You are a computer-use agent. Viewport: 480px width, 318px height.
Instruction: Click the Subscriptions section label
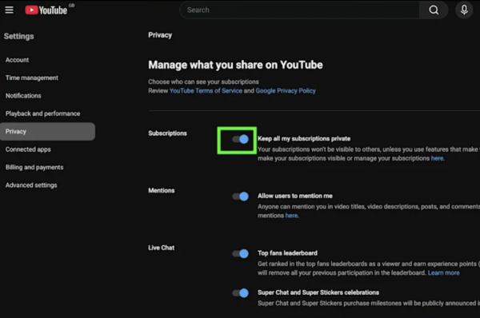pyautogui.click(x=167, y=133)
